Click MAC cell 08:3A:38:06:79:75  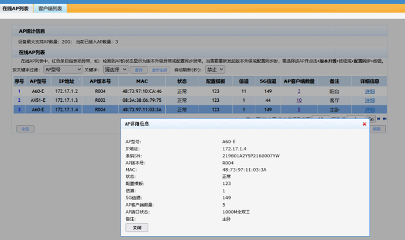142,101
